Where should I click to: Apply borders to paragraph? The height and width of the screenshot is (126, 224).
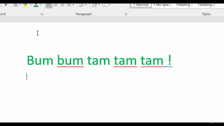[104, 5]
